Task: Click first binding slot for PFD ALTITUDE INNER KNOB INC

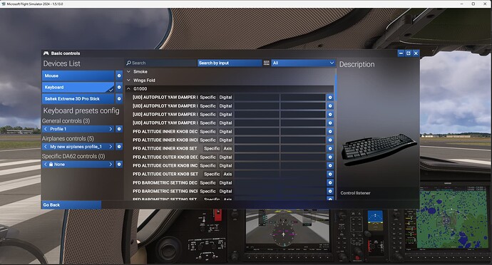Action: [257, 140]
